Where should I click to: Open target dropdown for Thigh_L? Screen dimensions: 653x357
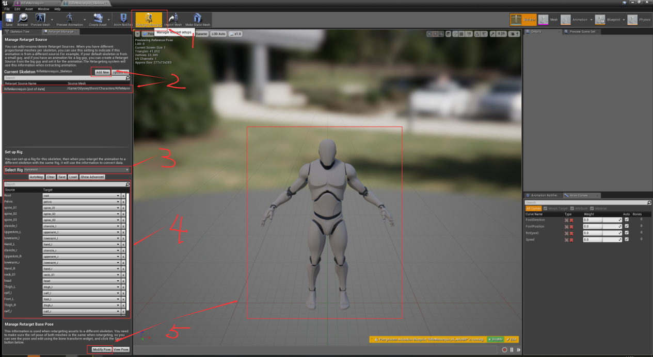point(81,287)
